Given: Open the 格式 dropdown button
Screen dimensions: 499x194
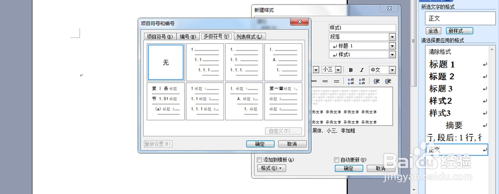Looking at the screenshot, I should [x=271, y=168].
